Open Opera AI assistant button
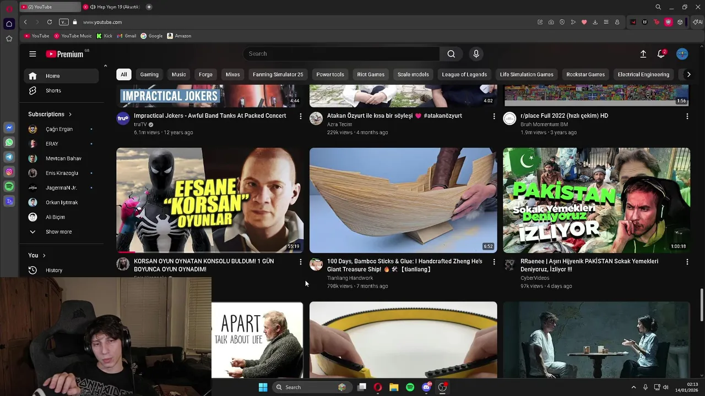Viewport: 705px width, 396px height. (x=697, y=22)
